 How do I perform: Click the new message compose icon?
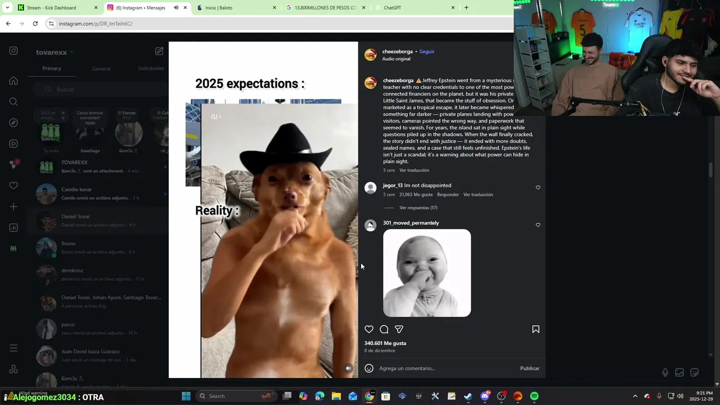[159, 51]
